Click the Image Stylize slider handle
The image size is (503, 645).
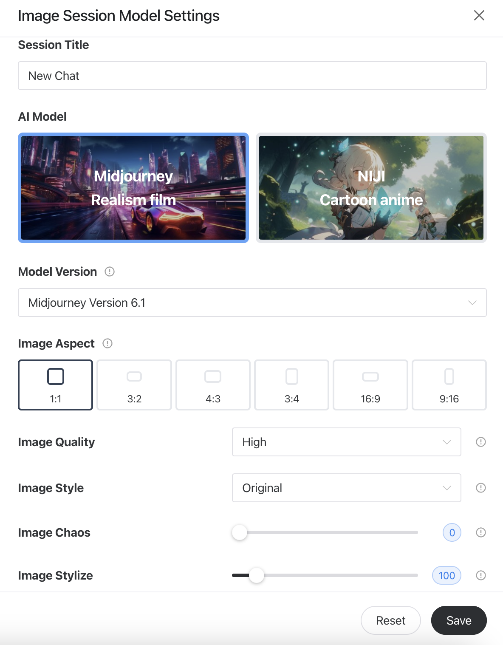pyautogui.click(x=257, y=575)
